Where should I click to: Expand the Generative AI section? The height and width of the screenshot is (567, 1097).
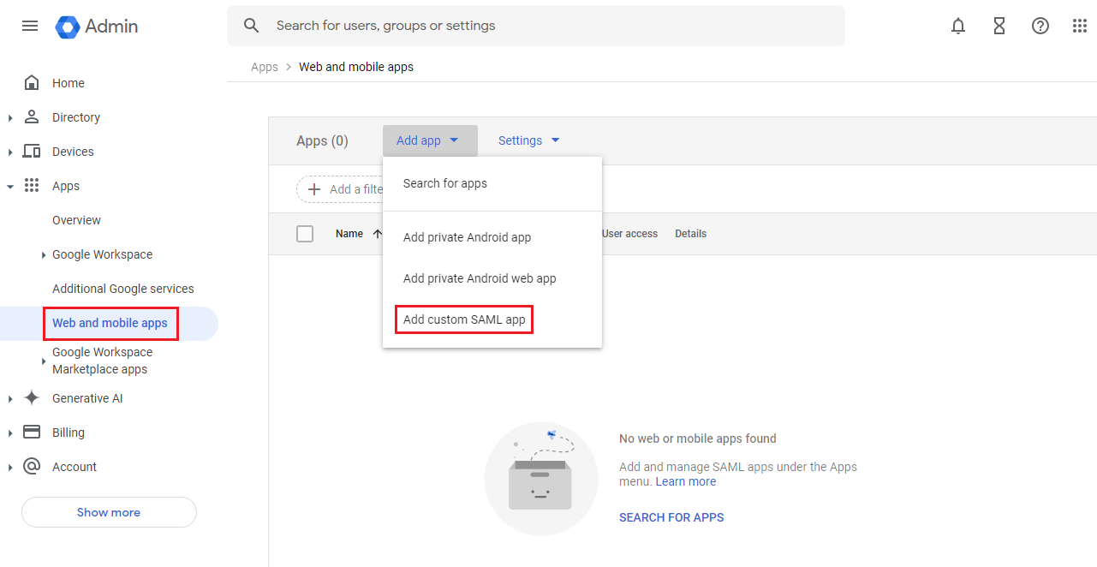pyautogui.click(x=10, y=399)
